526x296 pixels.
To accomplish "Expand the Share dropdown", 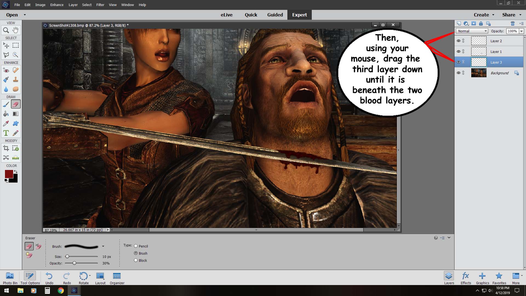I will pyautogui.click(x=521, y=15).
